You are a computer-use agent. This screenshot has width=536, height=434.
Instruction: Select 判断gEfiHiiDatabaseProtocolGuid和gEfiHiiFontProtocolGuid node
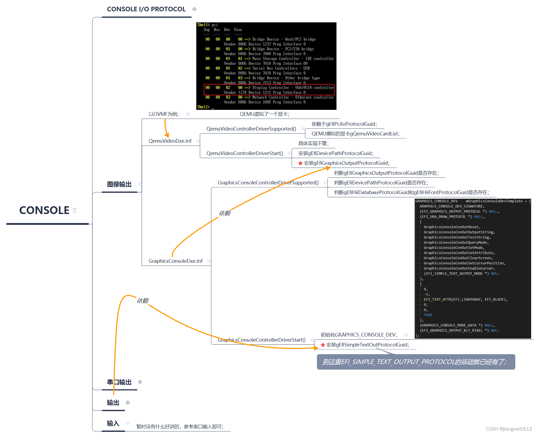coord(411,192)
